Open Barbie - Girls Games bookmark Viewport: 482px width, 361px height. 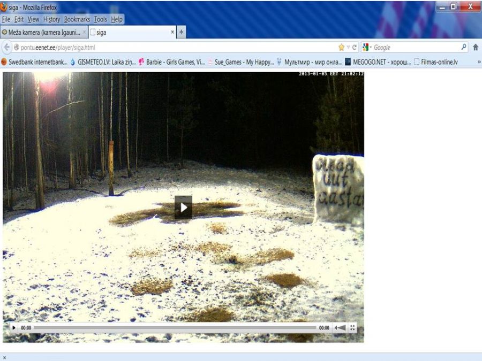[x=171, y=62]
